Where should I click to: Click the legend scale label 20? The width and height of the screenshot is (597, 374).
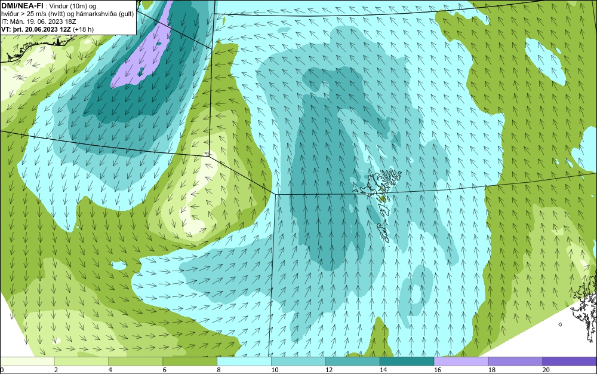546,370
